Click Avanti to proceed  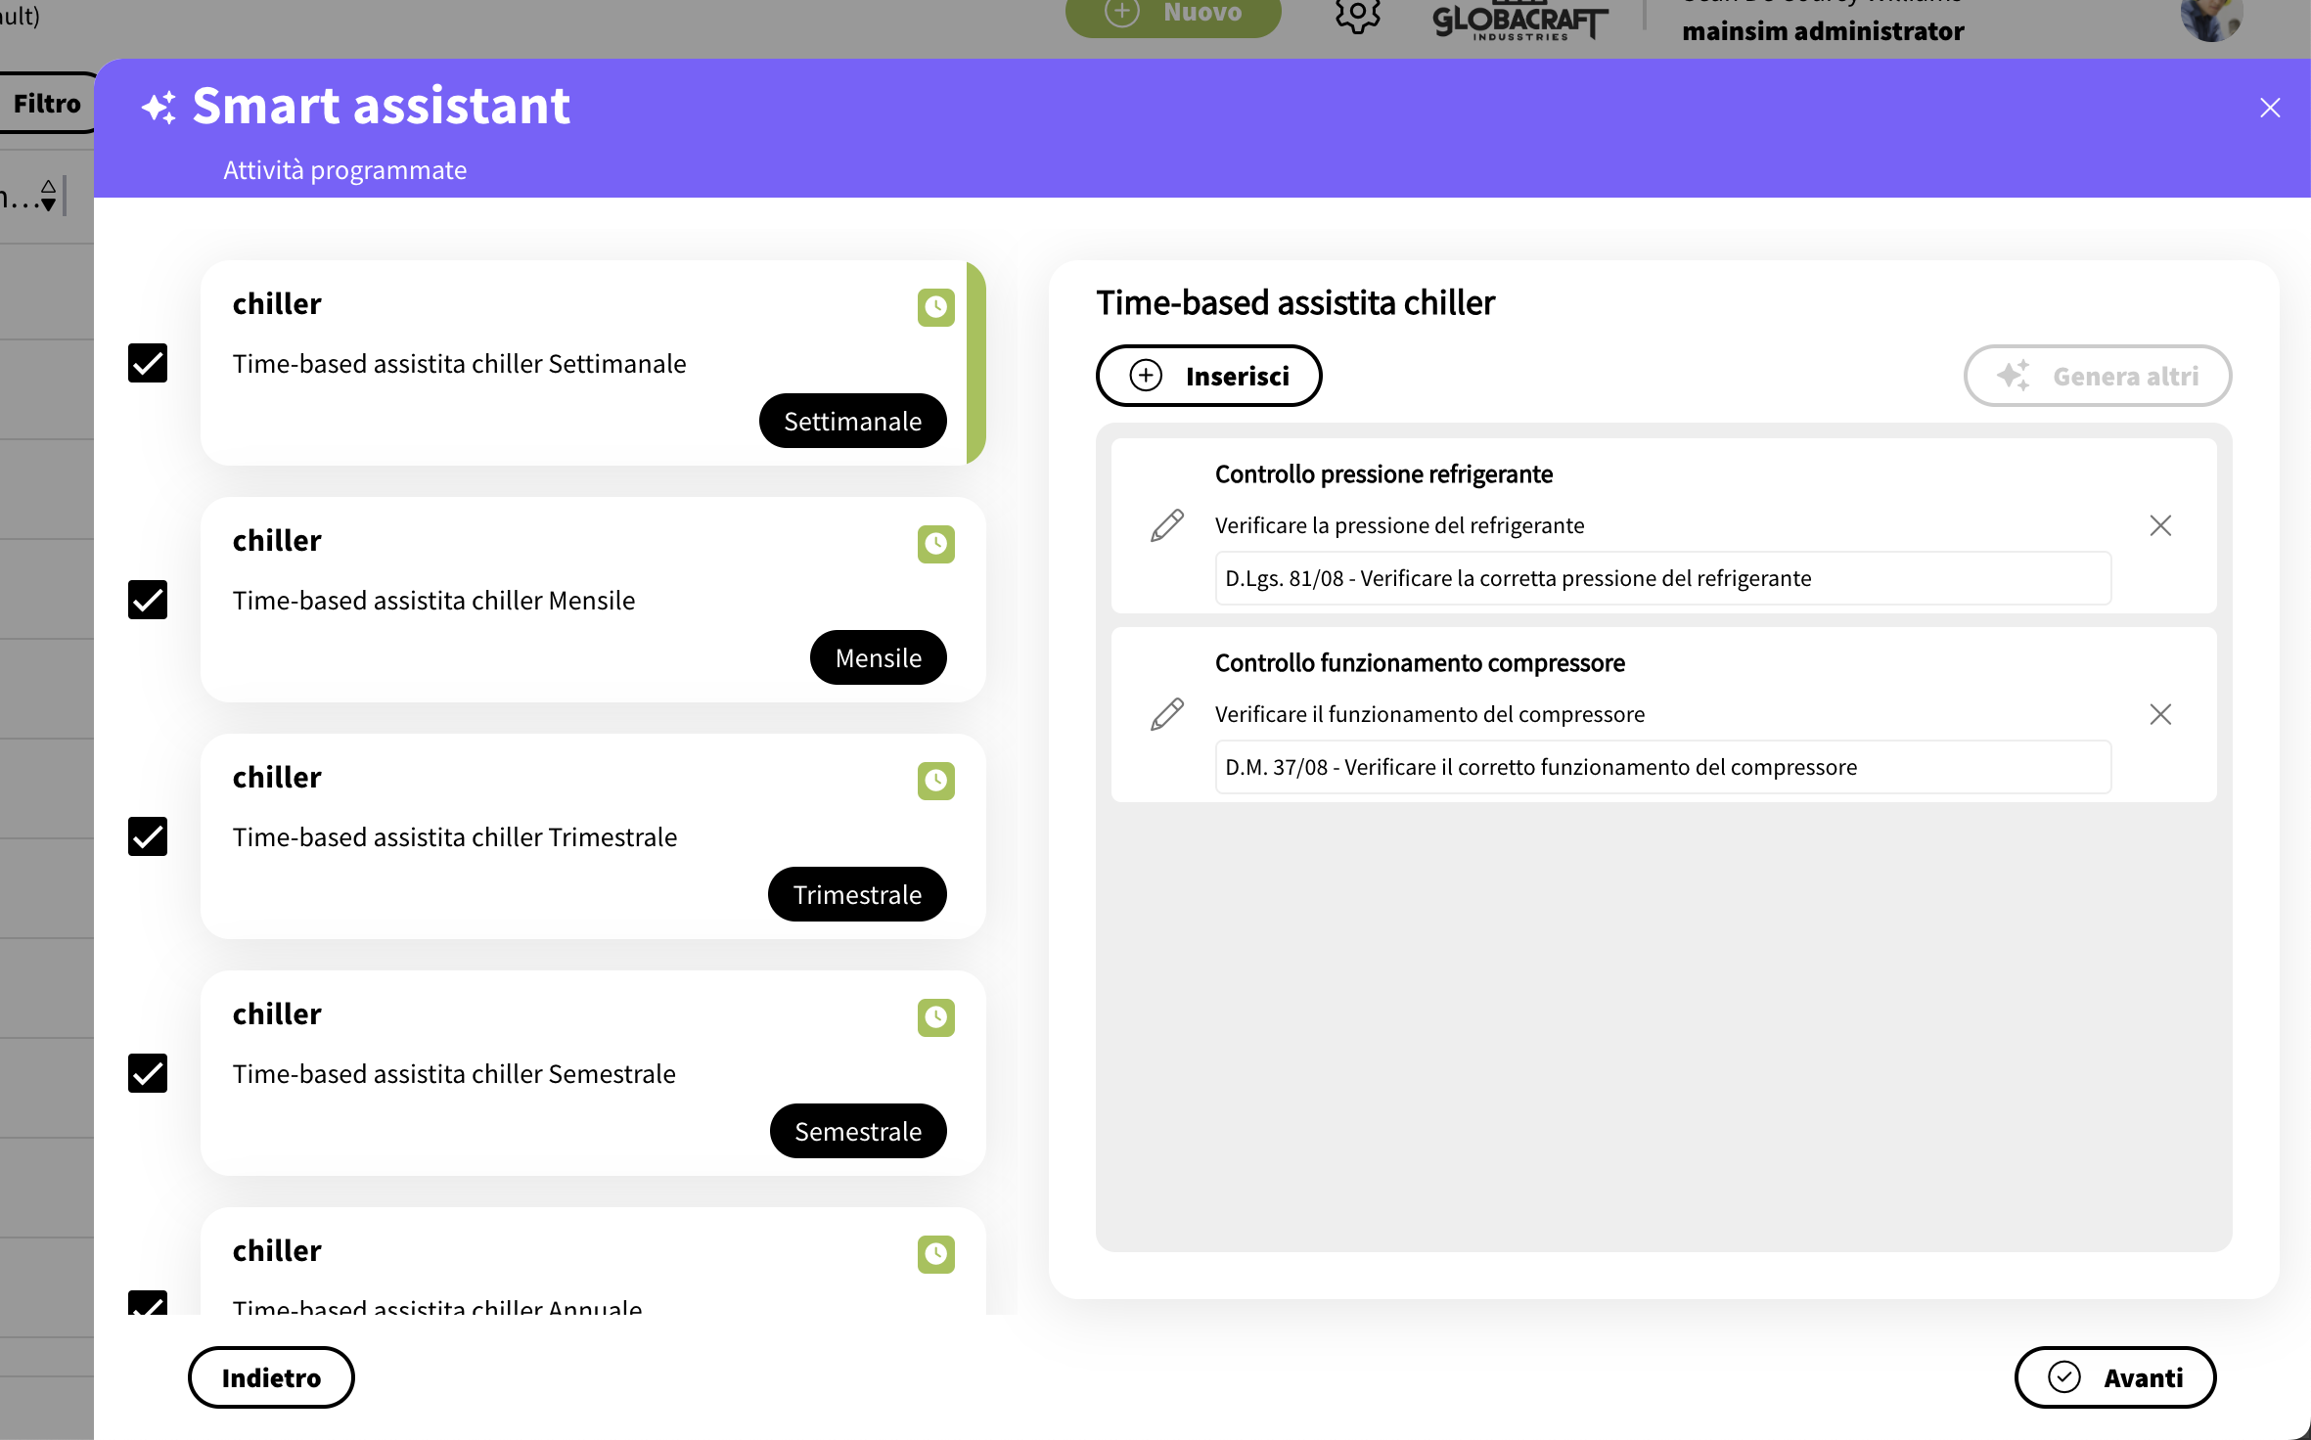click(x=2114, y=1377)
